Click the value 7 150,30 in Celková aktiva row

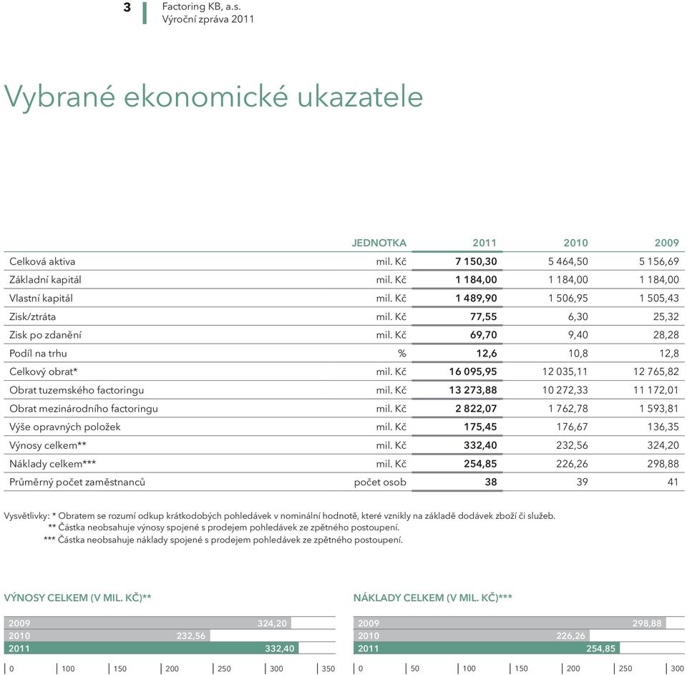pos(477,262)
